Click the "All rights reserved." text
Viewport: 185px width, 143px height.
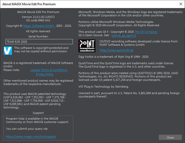(38, 31)
